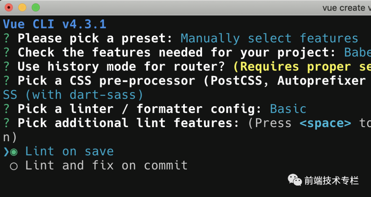Click the question mark before linter config prompt
Screen dimensions: 371x197
coord(7,109)
